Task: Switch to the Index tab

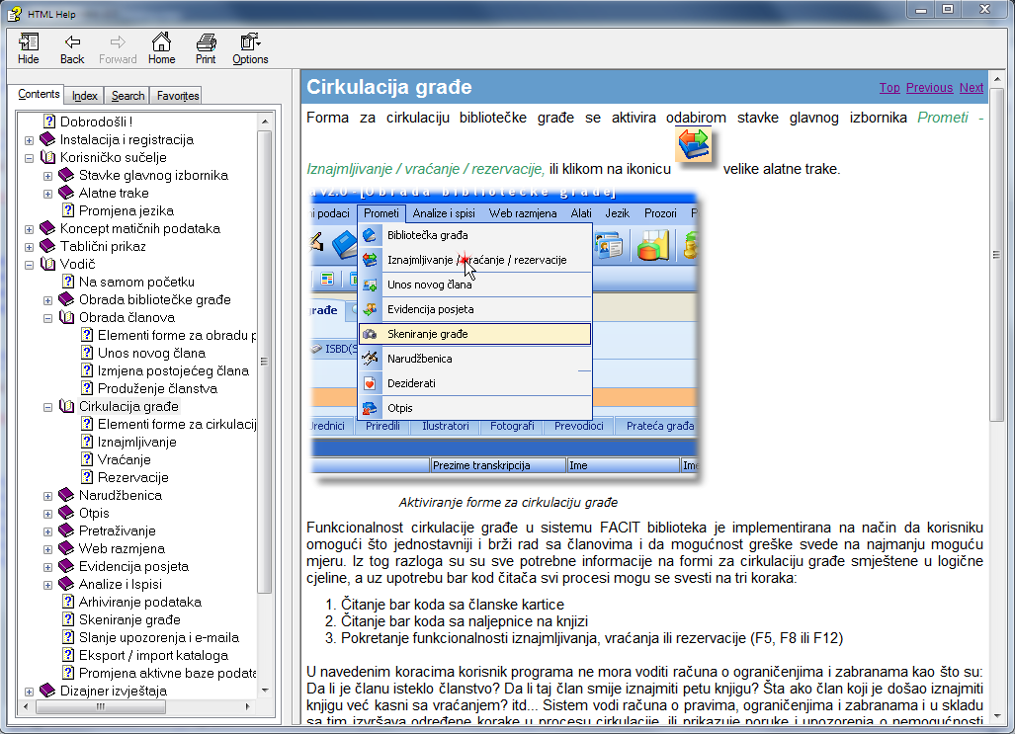Action: click(x=85, y=96)
